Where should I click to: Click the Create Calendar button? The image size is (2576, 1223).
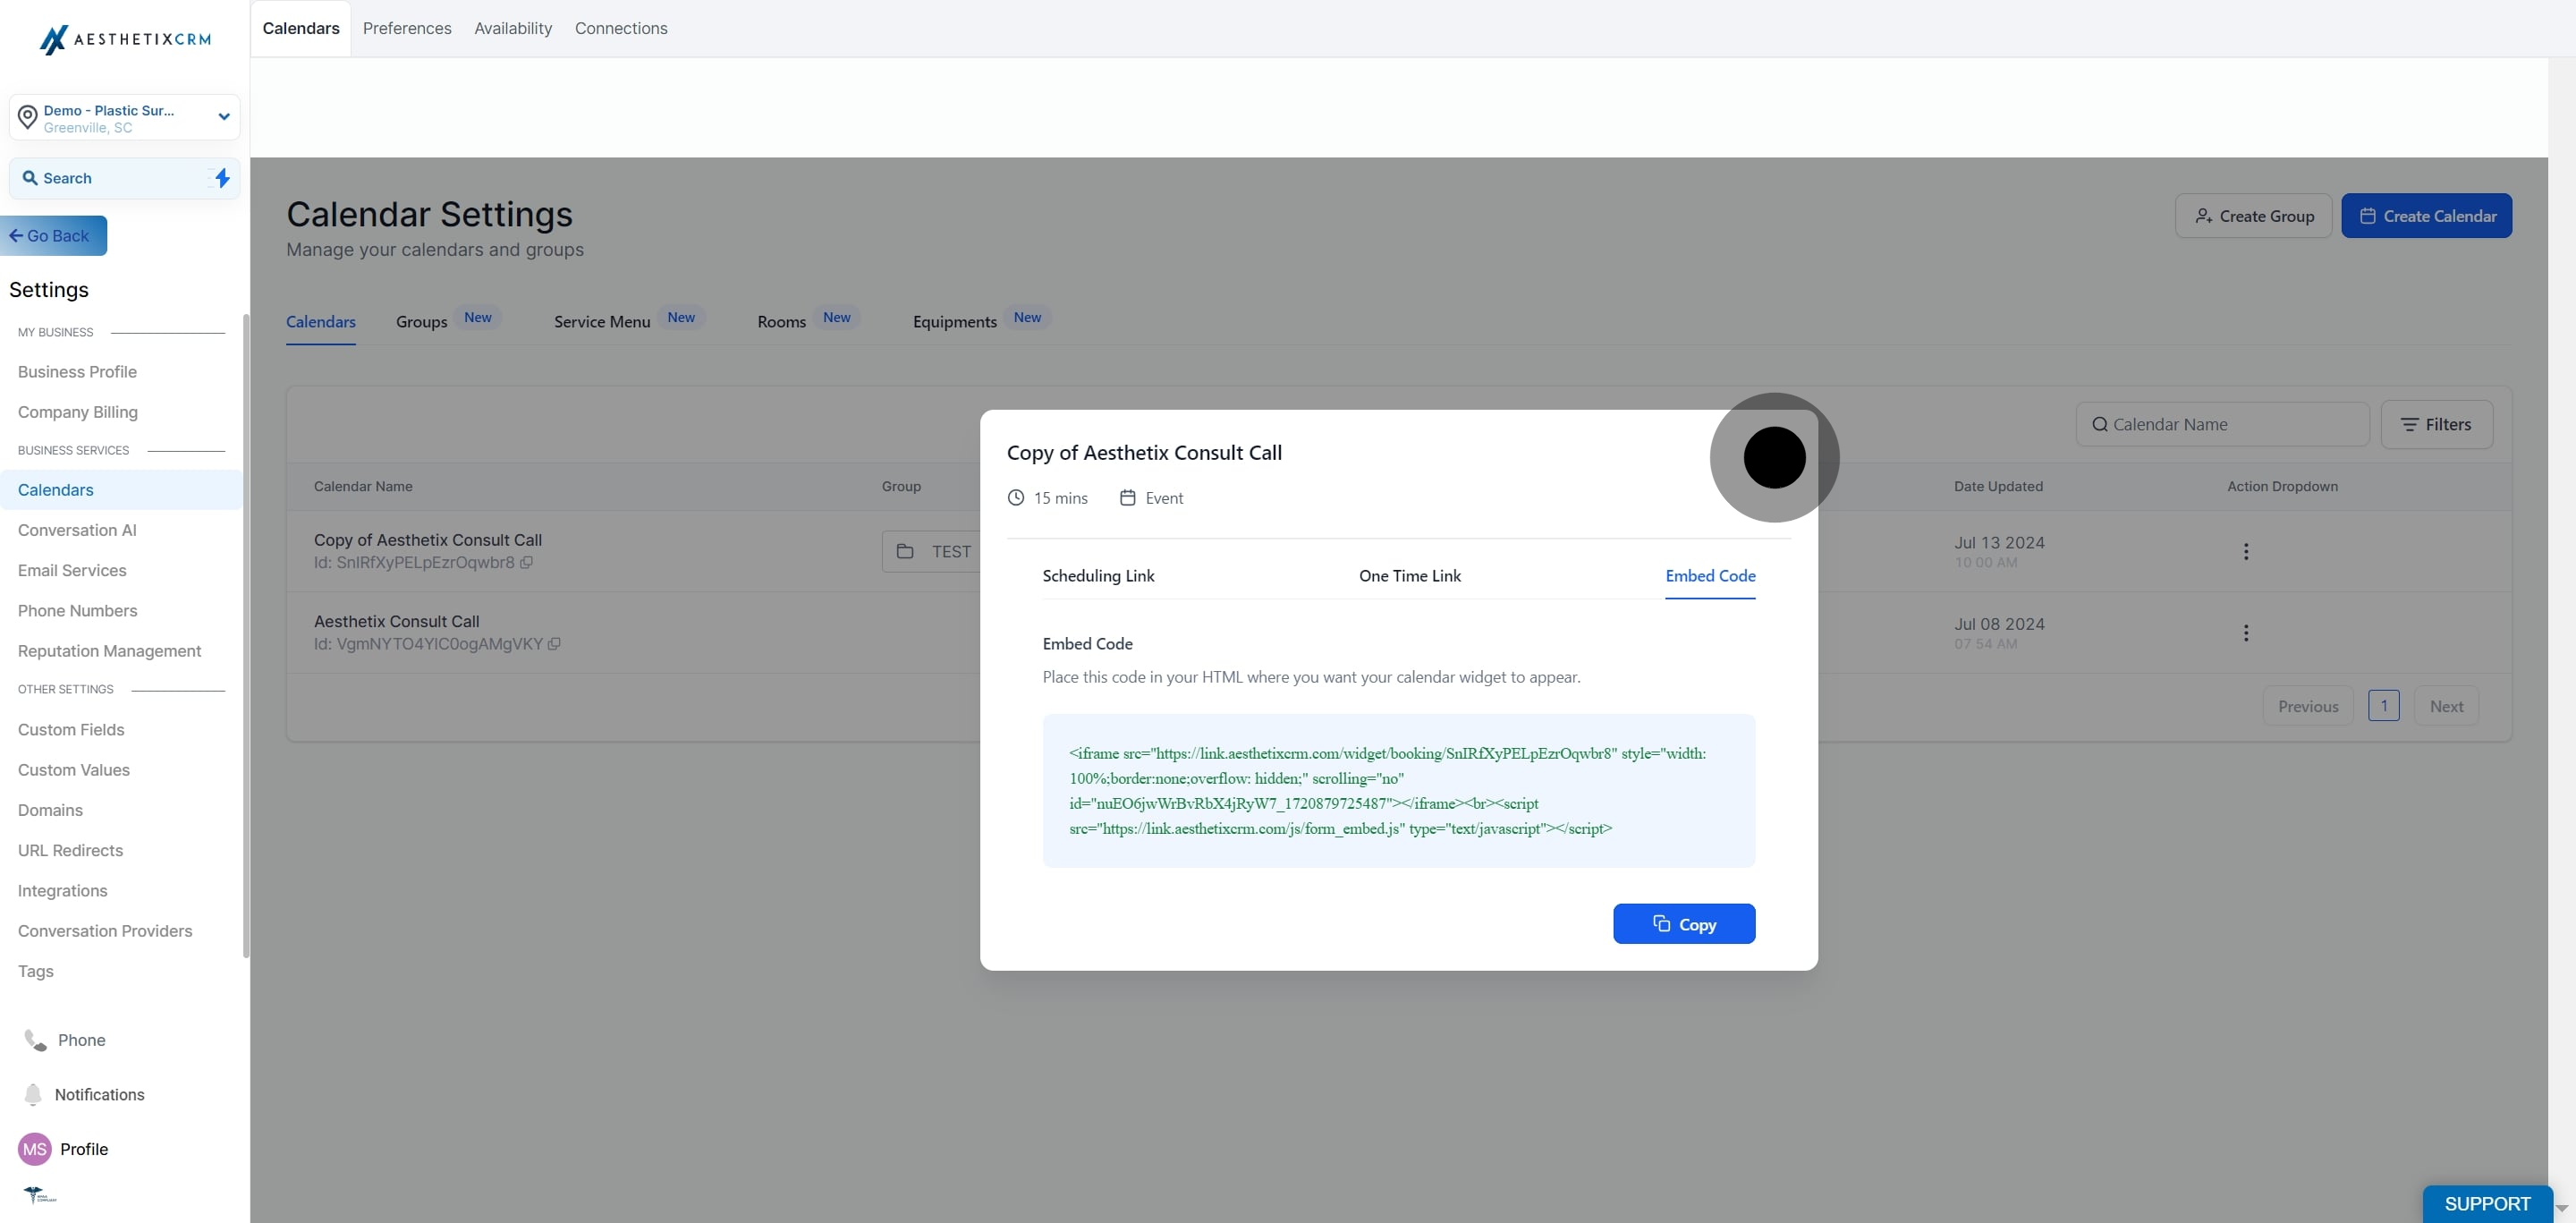[x=2426, y=216]
